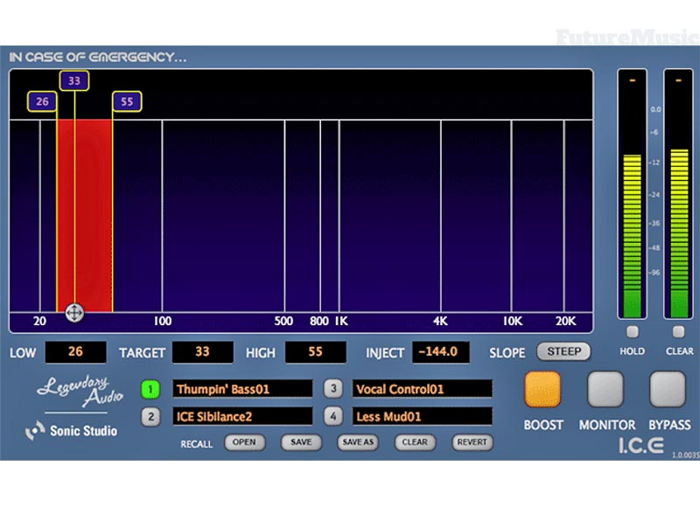Toggle the STEEP slope button
700x507 pixels.
tap(563, 351)
